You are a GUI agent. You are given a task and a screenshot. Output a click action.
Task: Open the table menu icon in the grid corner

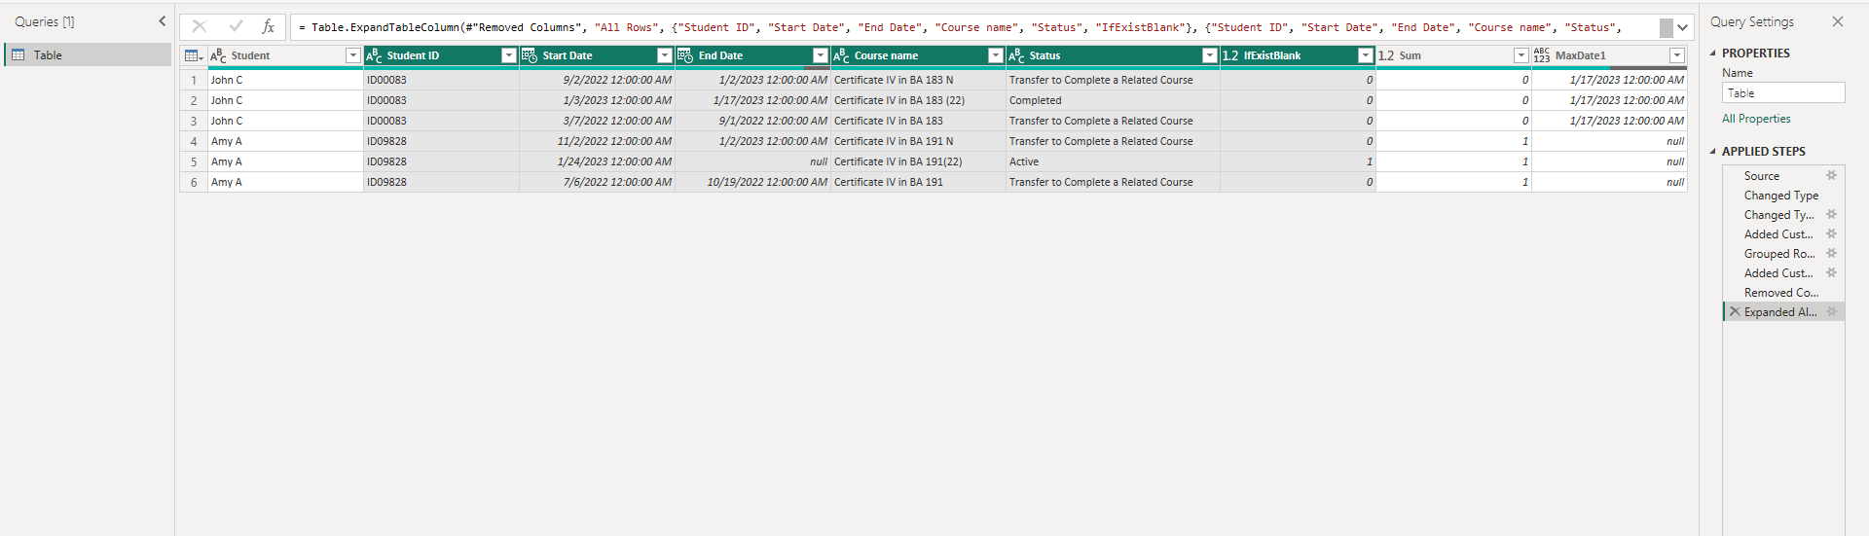coord(194,55)
